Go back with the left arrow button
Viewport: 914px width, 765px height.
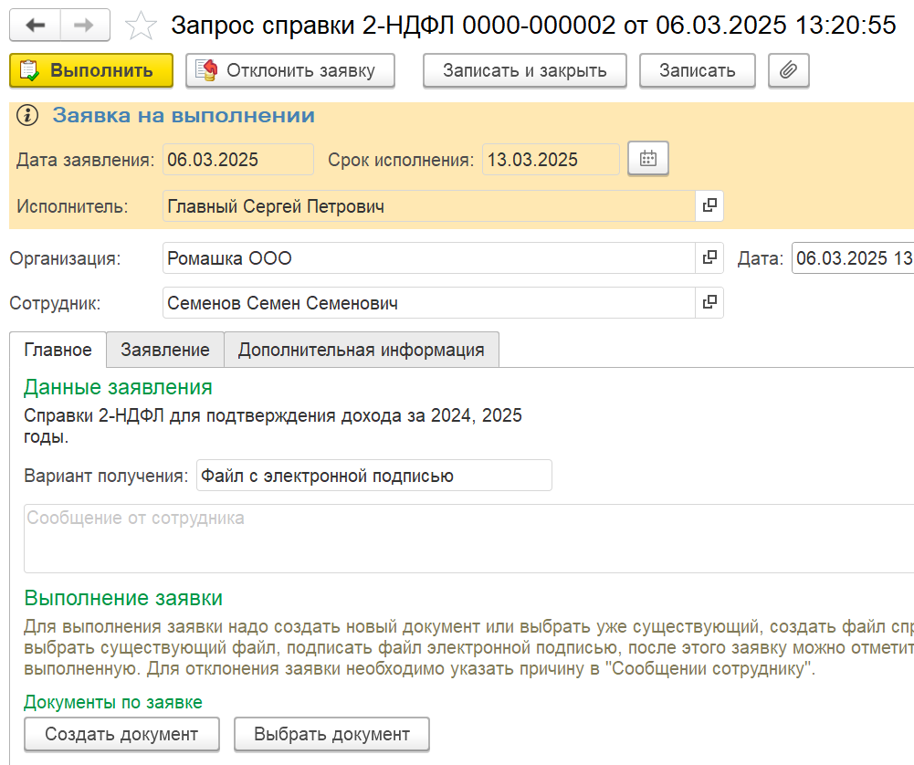coord(35,25)
